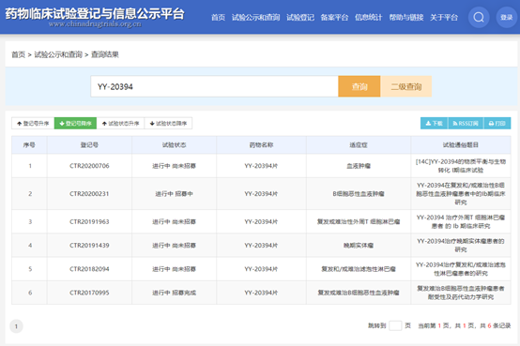Click title YY-20394治疗晚期实体瘤患者的研究
Screen dimensions: 520x346
point(461,246)
